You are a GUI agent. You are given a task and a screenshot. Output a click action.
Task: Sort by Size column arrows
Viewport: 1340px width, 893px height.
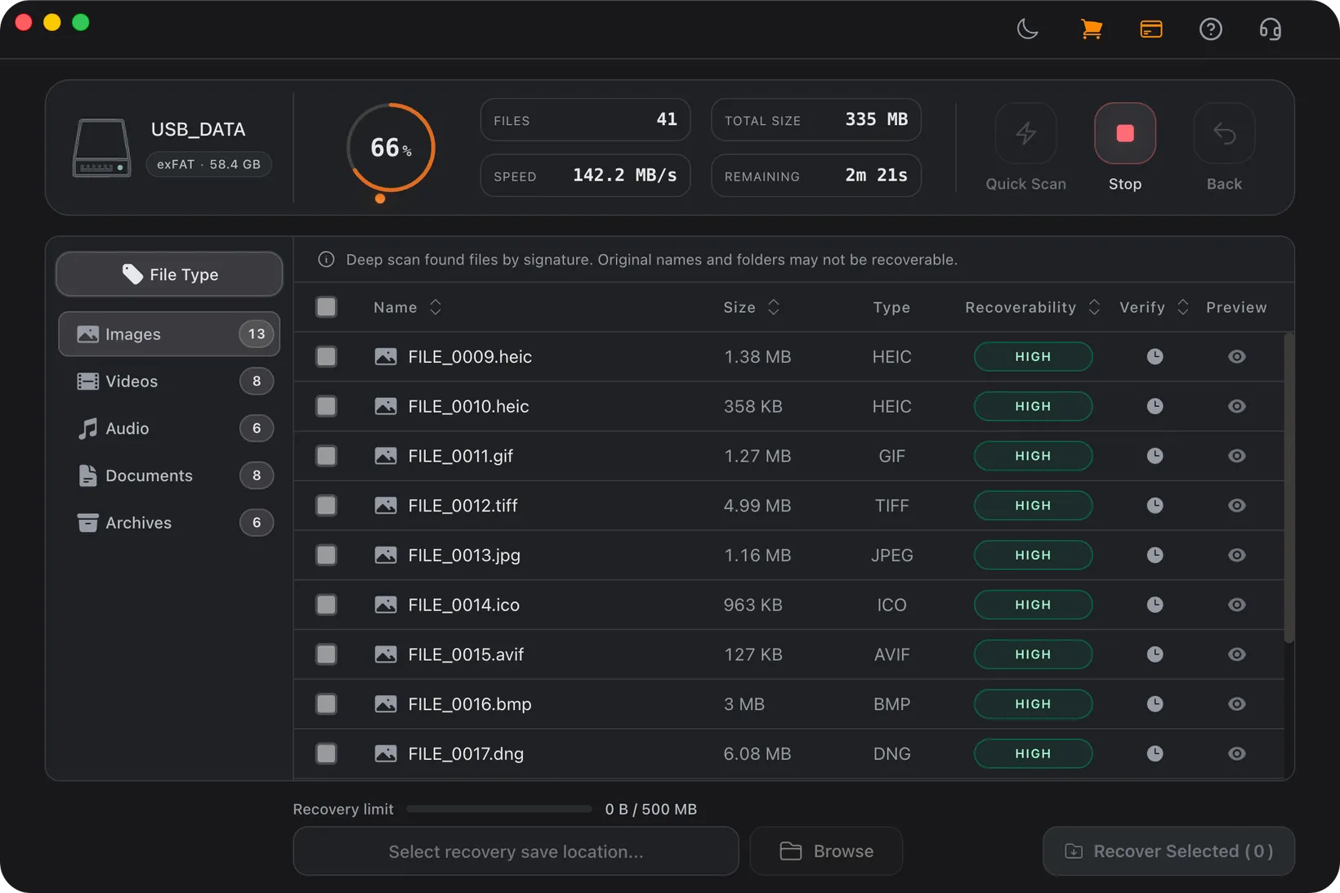point(773,307)
